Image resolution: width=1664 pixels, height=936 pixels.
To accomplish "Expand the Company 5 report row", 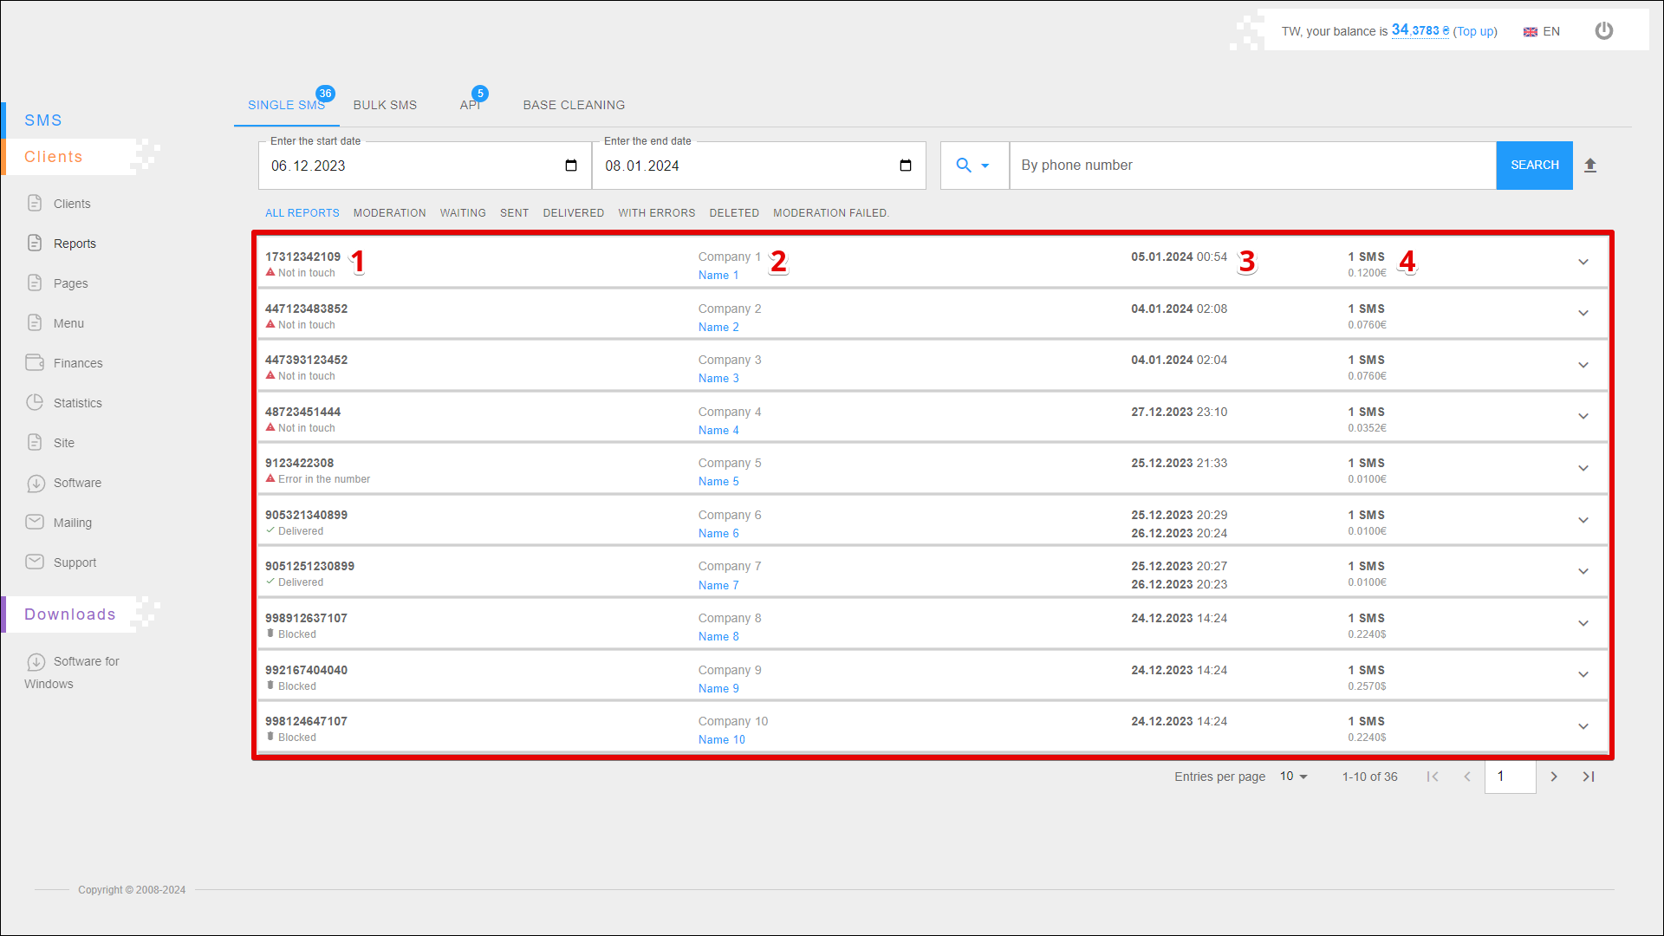I will (x=1583, y=469).
